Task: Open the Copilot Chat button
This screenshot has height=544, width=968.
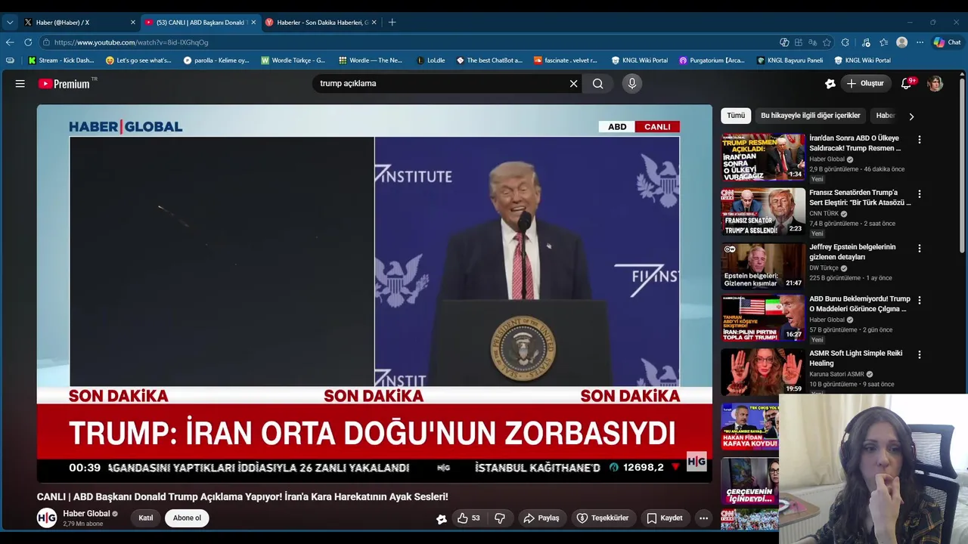Action: [948, 42]
